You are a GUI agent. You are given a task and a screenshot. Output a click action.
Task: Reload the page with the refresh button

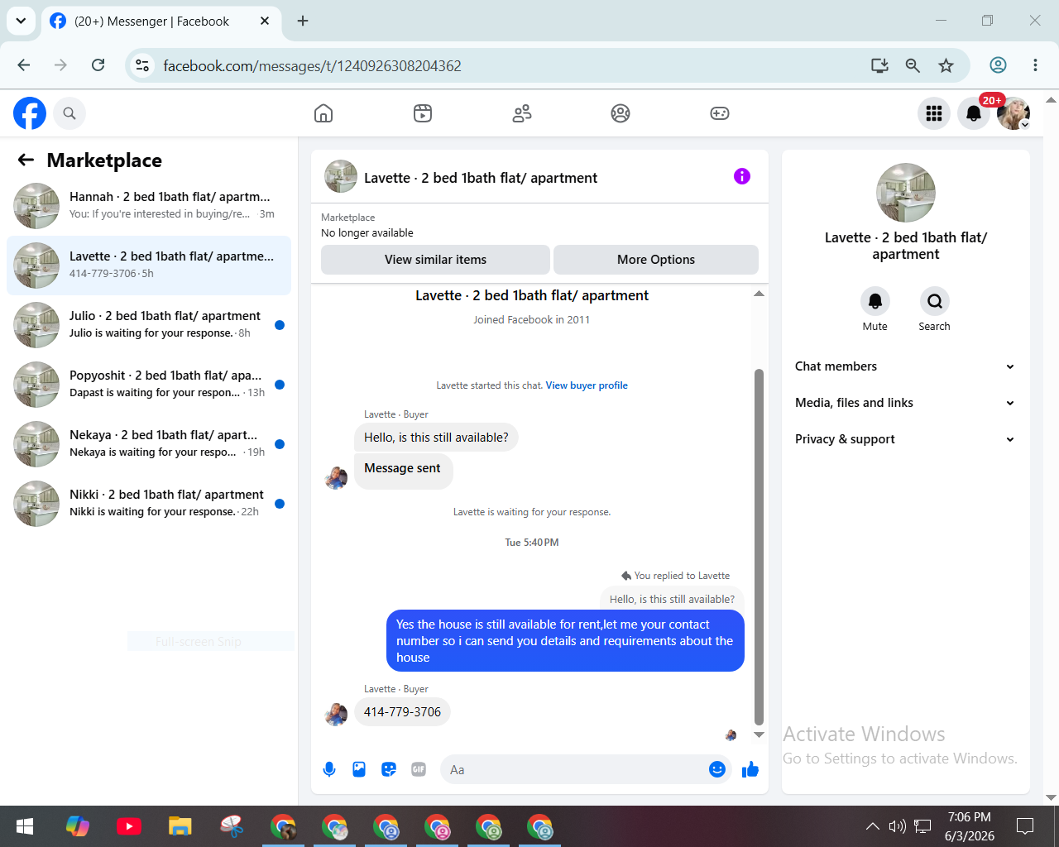(x=98, y=65)
